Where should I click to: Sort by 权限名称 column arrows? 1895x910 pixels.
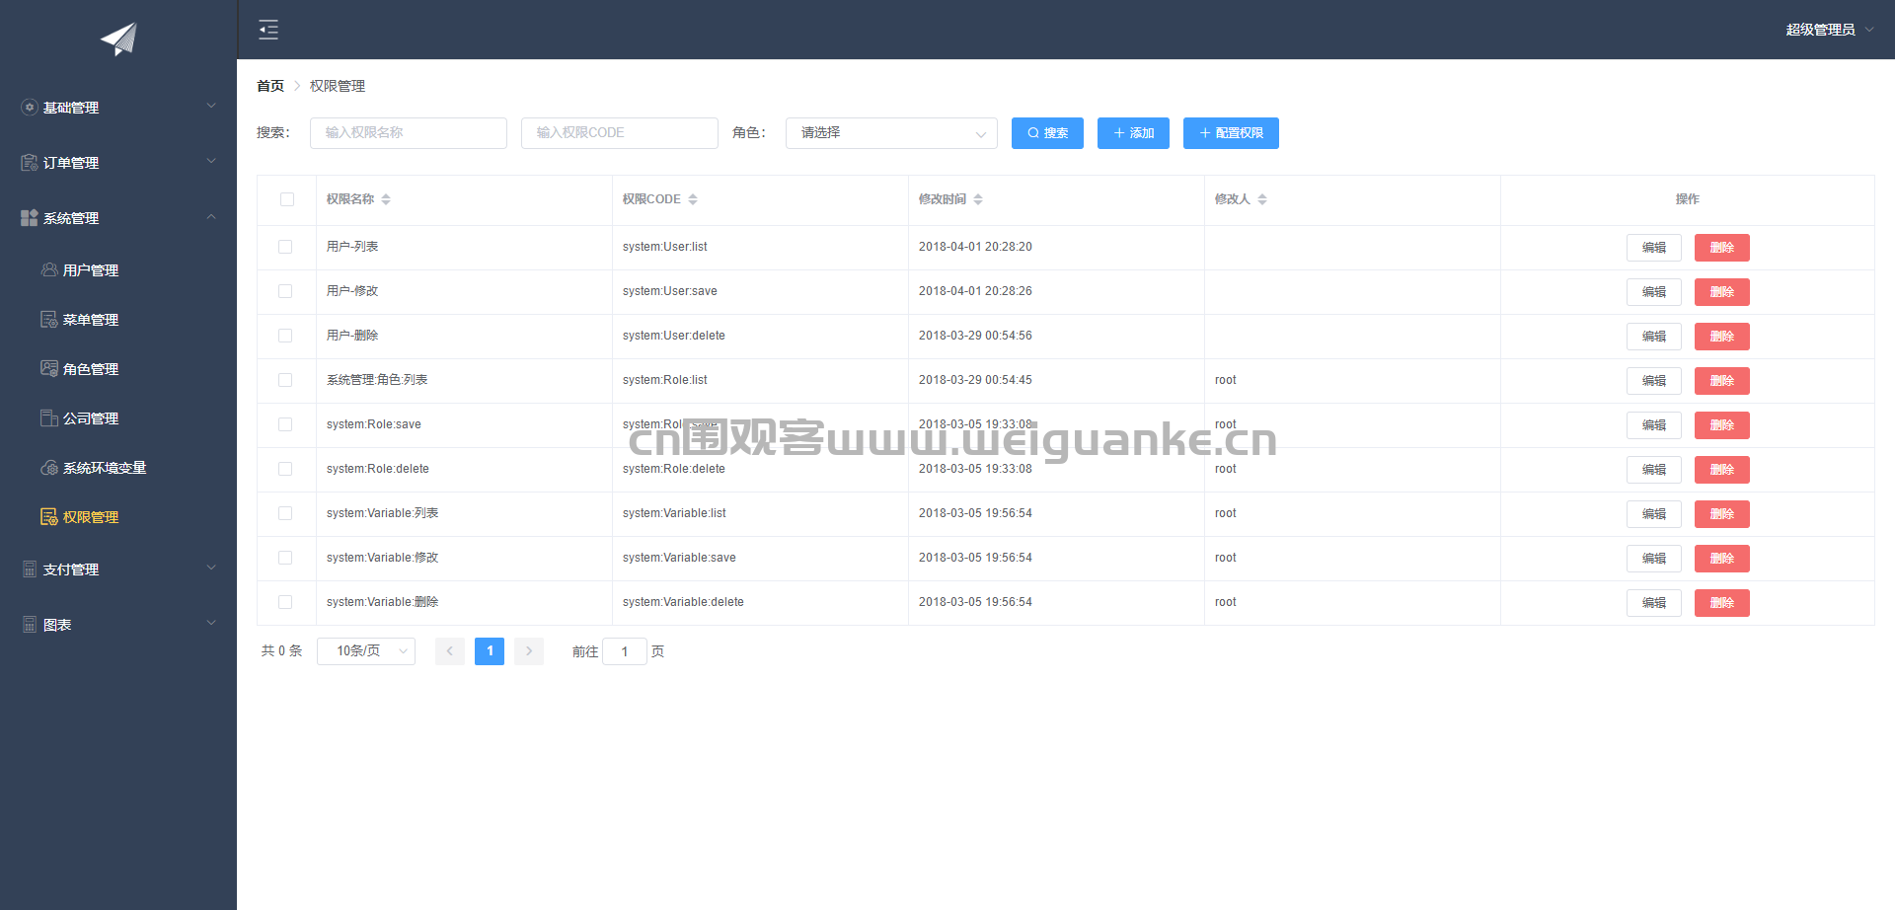[x=386, y=199]
